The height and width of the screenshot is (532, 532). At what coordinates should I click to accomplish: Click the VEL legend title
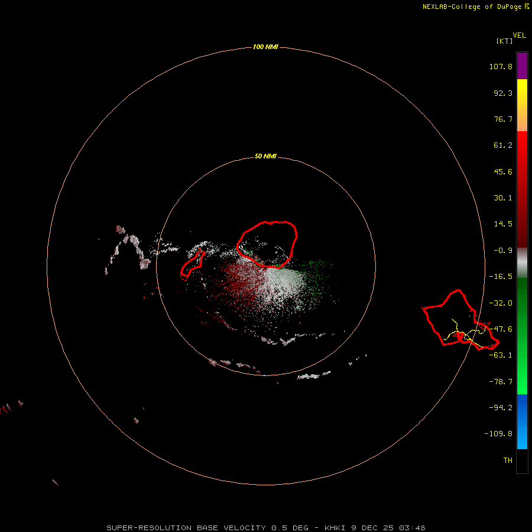(x=519, y=35)
